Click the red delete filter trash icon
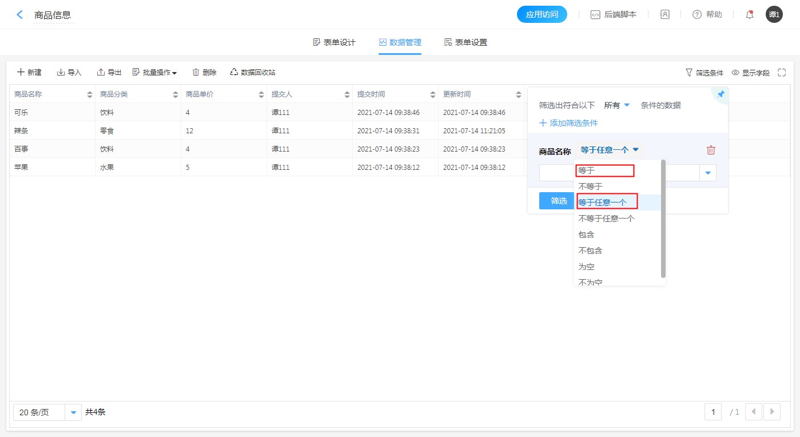Screen dimensions: 800x437 [x=711, y=150]
